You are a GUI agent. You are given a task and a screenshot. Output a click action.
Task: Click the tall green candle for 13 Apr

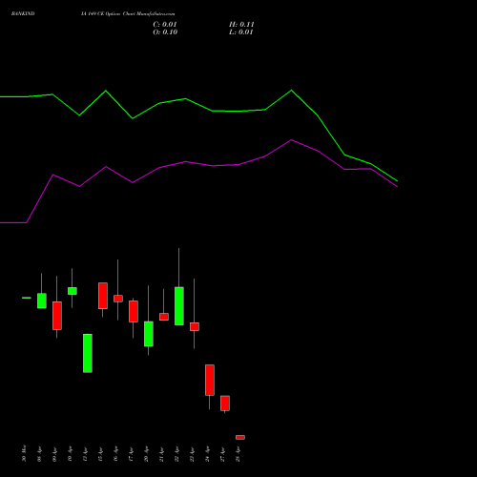(88, 353)
